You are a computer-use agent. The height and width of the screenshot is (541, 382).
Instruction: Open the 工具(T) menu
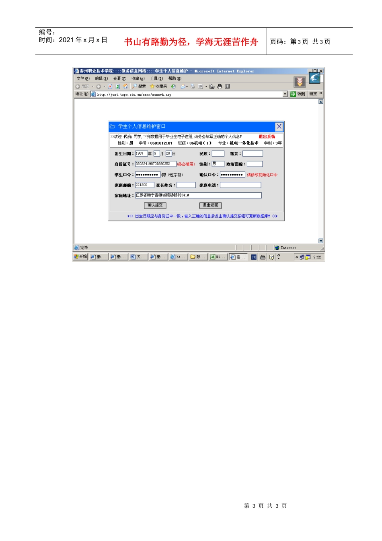156,78
